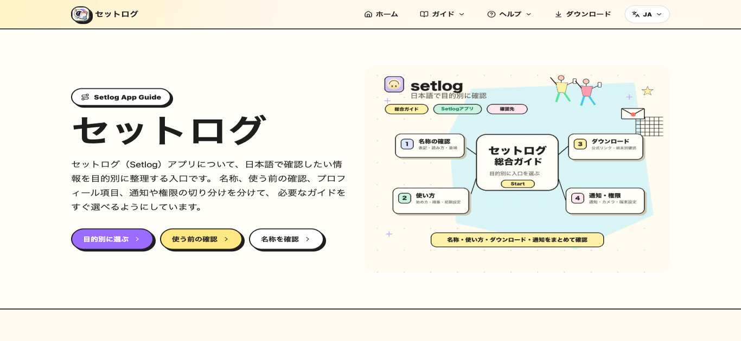Open the ダウンロード page

click(x=583, y=14)
